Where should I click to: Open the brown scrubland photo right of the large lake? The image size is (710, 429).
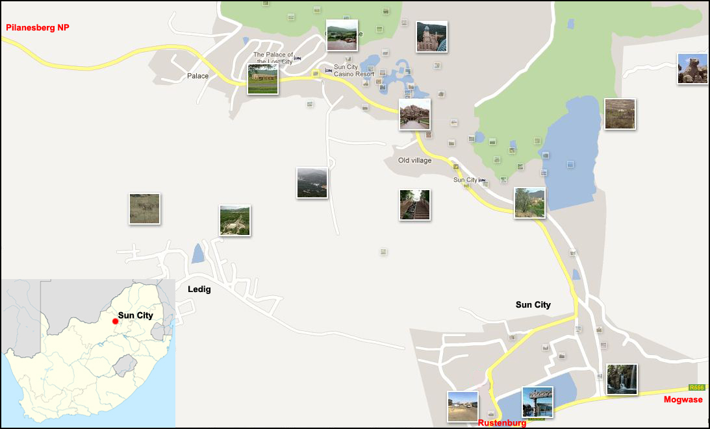coord(620,114)
